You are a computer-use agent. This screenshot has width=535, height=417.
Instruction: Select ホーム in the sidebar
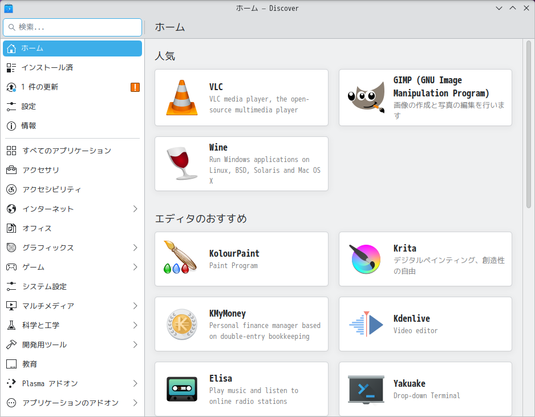pos(72,48)
